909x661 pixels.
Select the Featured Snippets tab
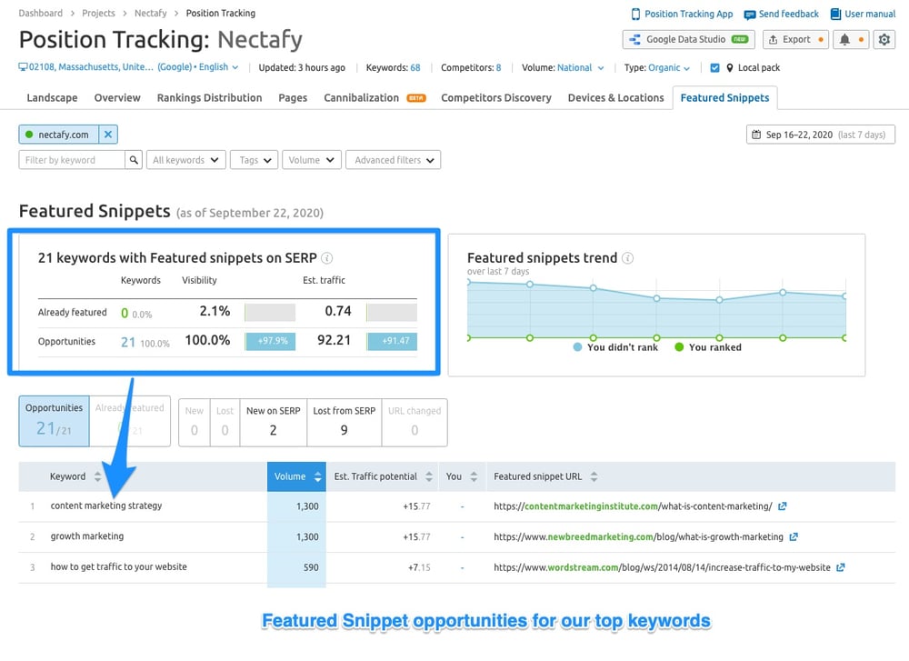coord(724,98)
